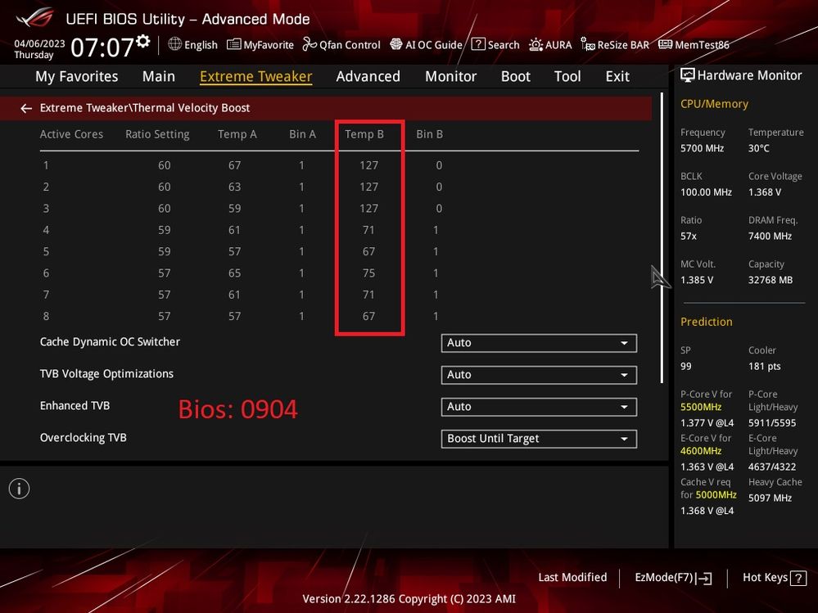This screenshot has width=818, height=613.
Task: Launch MemTest86 from the toolbar
Action: click(x=665, y=44)
